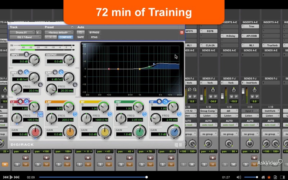Viewport: 288px width, 180px height.
Task: Select the HPF notch filter type icon
Action: coord(21,72)
